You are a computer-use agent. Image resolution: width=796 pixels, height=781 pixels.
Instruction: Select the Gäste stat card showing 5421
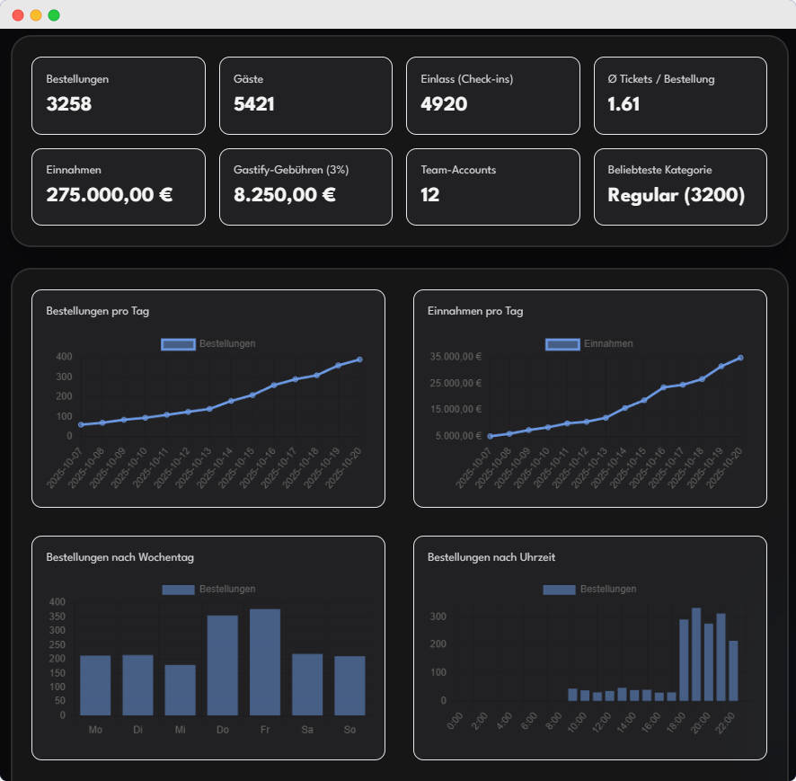tap(305, 95)
